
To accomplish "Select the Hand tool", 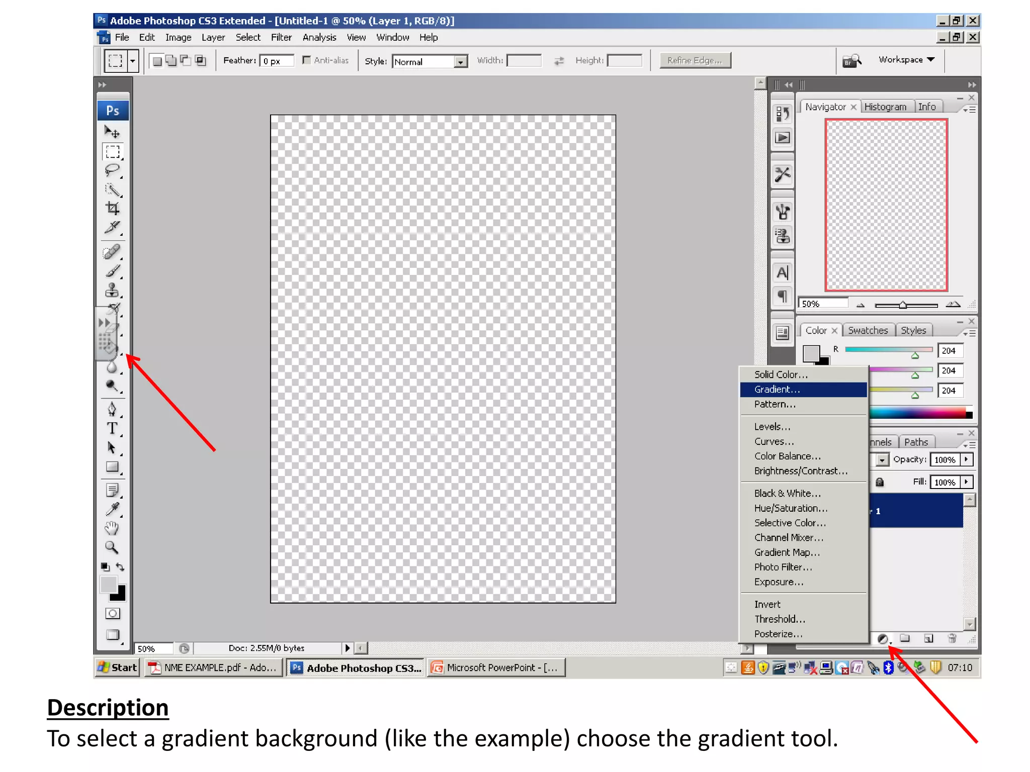I will 112,528.
